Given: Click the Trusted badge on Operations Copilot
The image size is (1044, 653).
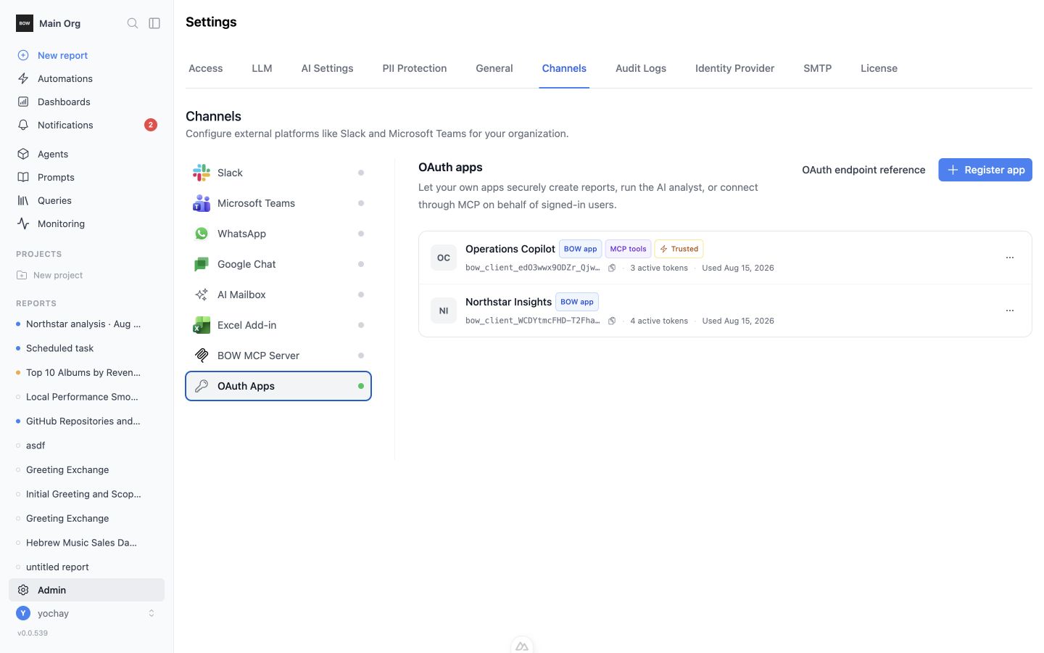Looking at the screenshot, I should (x=679, y=249).
